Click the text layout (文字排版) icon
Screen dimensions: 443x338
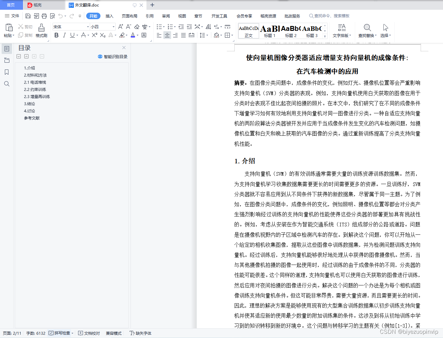[342, 27]
